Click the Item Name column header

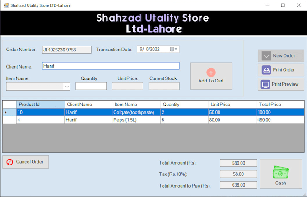[x=136, y=105]
